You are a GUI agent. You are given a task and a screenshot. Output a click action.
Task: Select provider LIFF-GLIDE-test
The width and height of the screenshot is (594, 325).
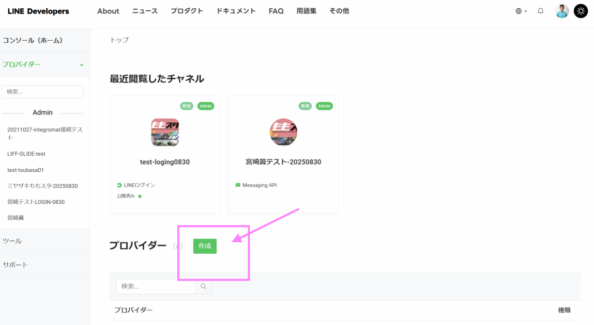tap(26, 154)
